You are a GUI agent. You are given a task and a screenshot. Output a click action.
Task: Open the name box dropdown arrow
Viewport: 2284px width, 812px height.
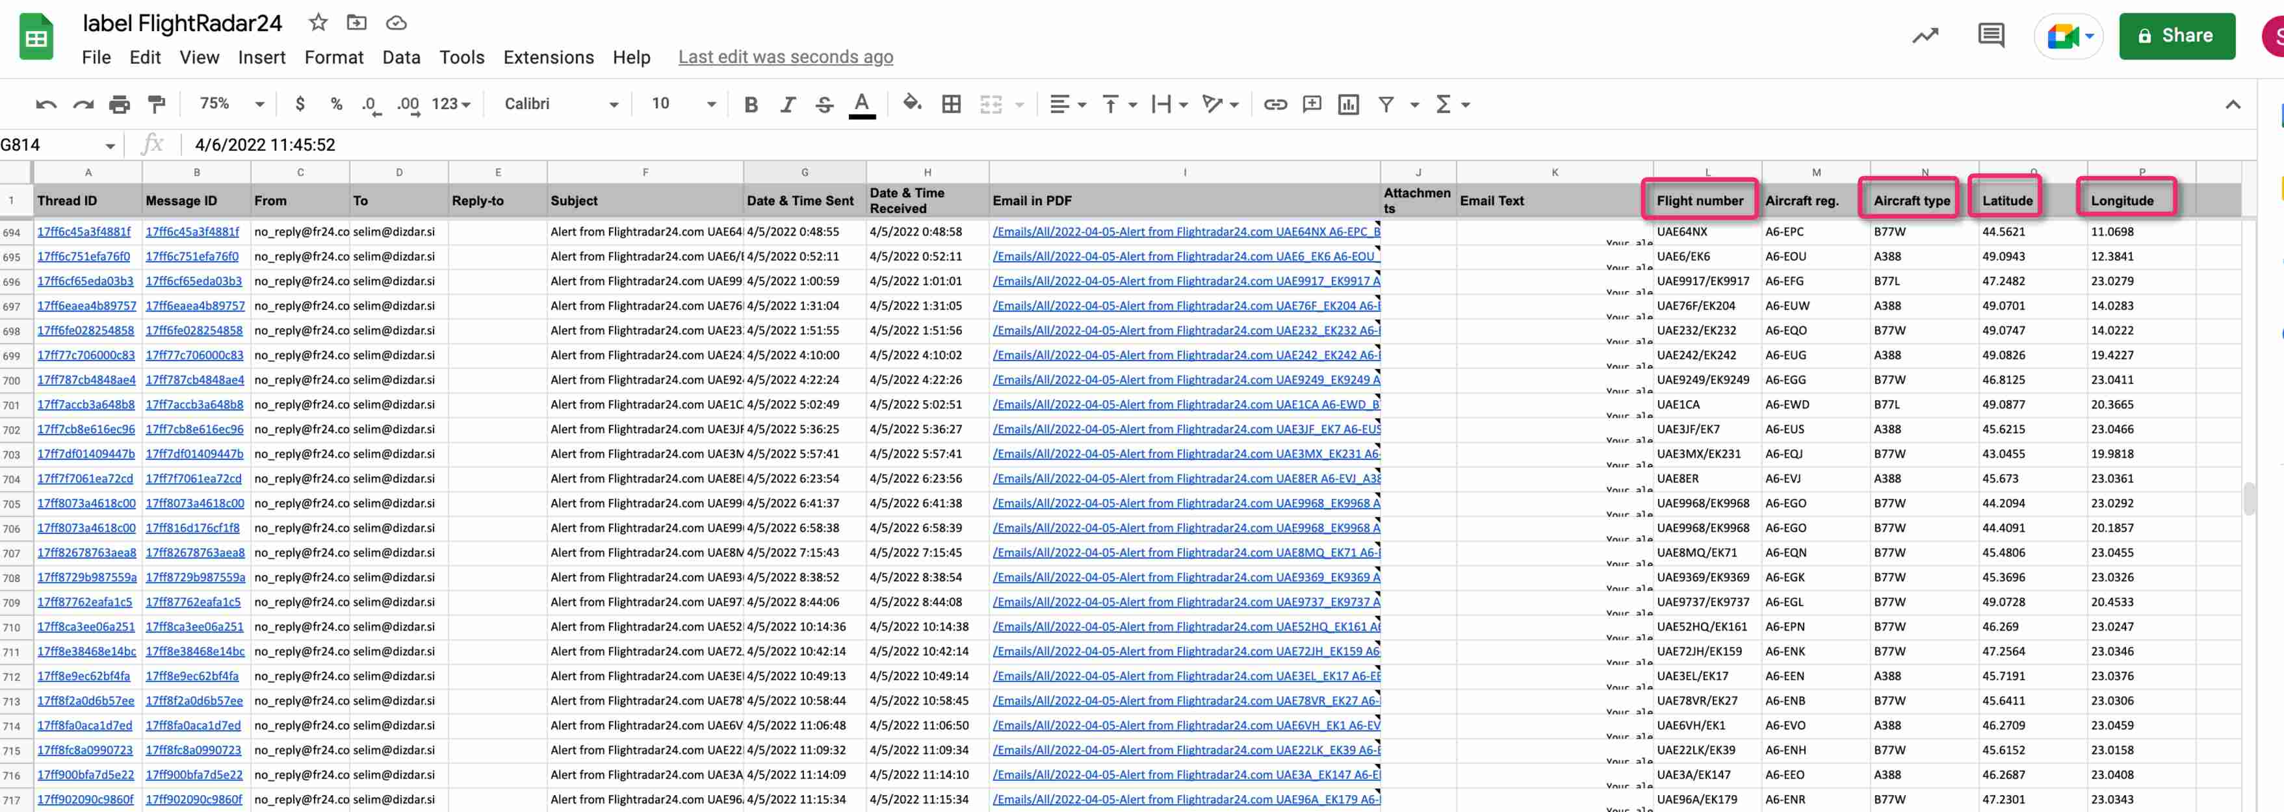point(110,146)
